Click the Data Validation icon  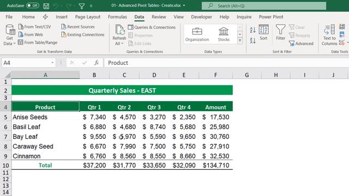pos(342,42)
